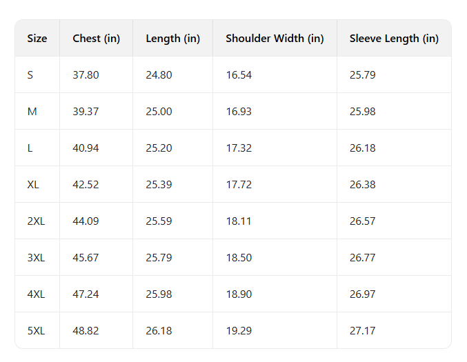
Task: Select the M size row label
Action: pos(32,112)
